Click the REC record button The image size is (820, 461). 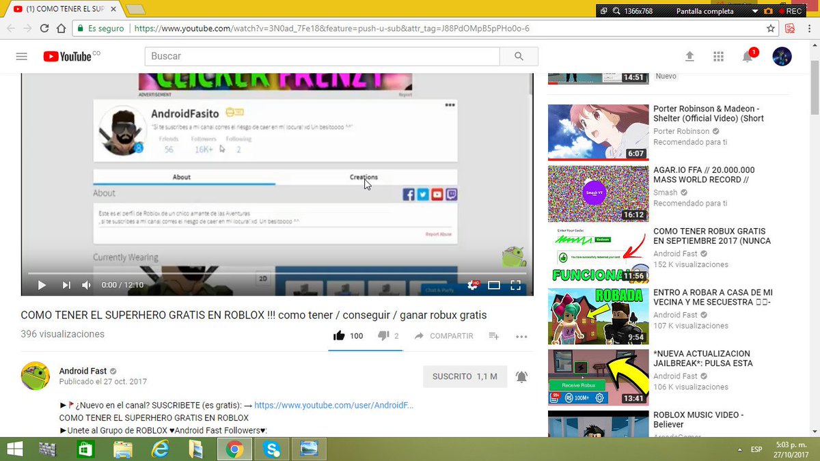791,11
